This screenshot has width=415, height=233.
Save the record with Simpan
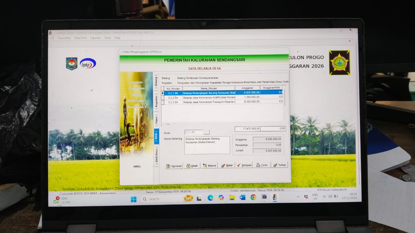click(x=244, y=165)
